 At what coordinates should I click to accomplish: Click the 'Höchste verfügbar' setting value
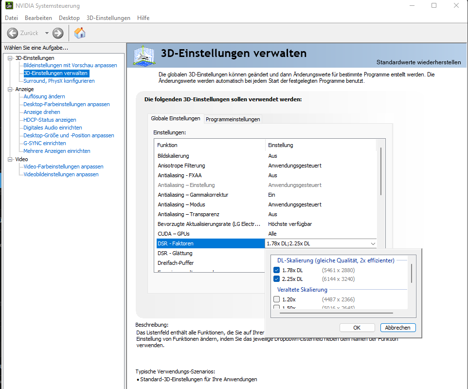point(290,224)
